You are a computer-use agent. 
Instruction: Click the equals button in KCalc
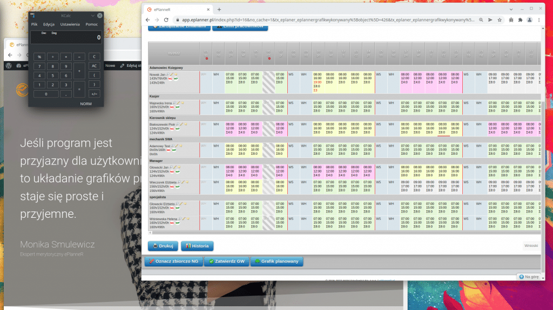pos(79,89)
